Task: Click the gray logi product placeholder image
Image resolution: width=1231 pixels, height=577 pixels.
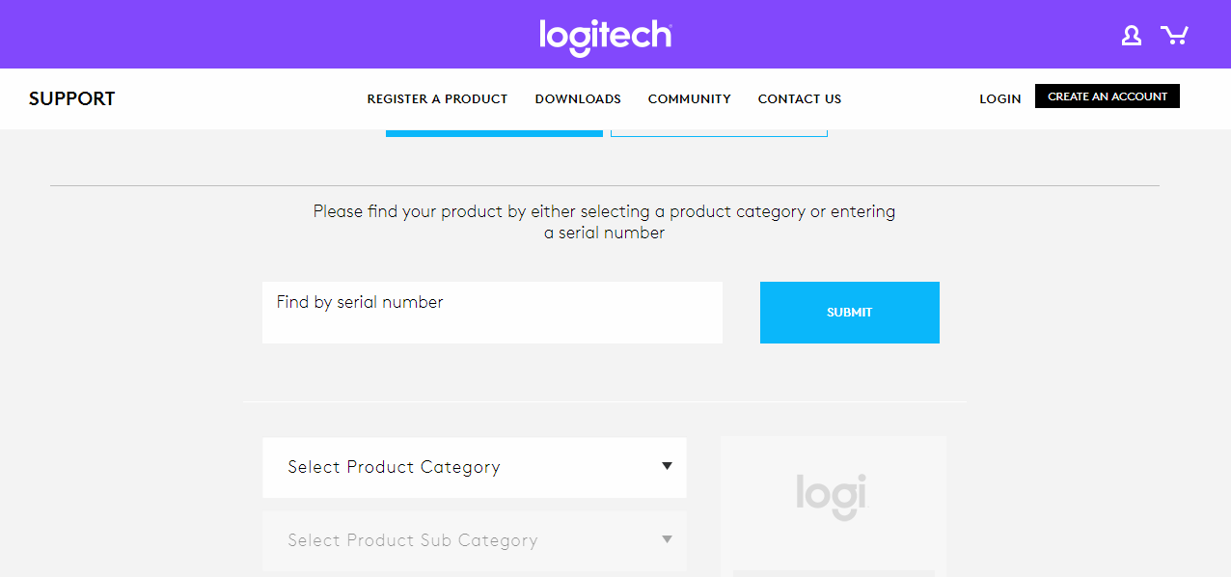Action: [x=832, y=497]
